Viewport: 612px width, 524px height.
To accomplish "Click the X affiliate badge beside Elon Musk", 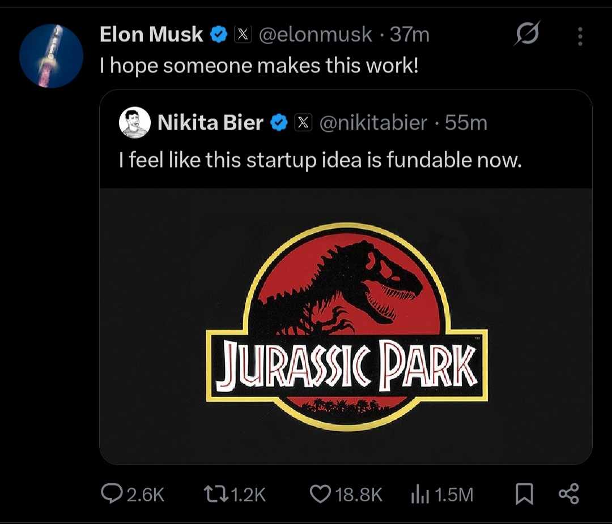I will click(x=243, y=35).
